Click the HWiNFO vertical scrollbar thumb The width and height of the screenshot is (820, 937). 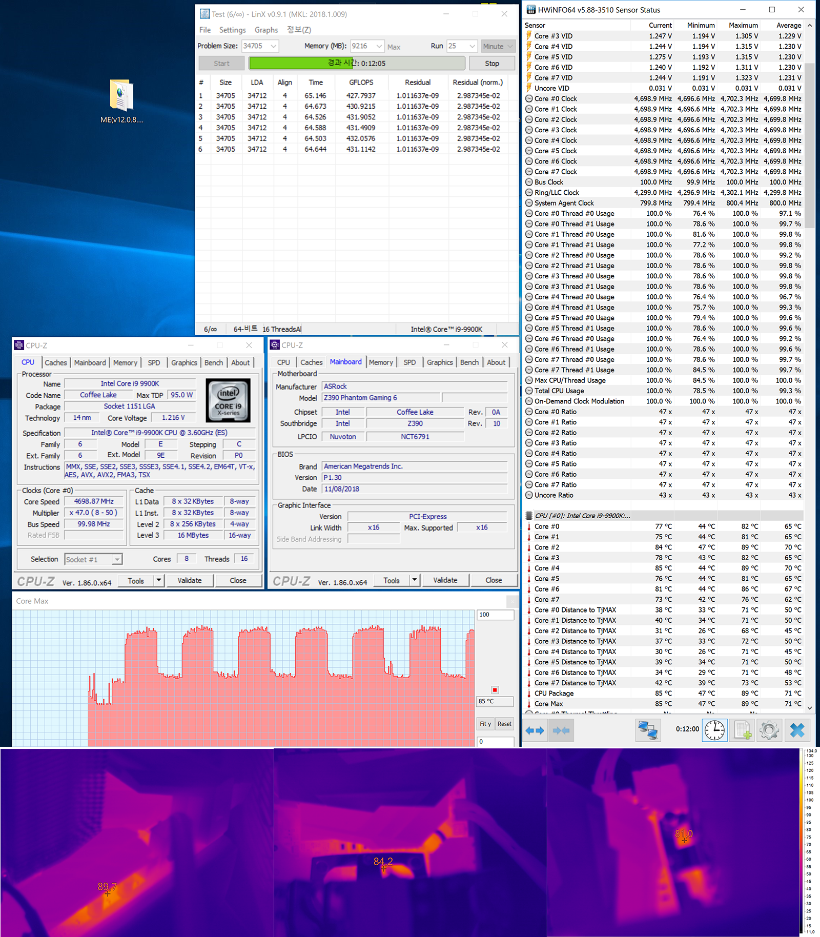pyautogui.click(x=810, y=146)
